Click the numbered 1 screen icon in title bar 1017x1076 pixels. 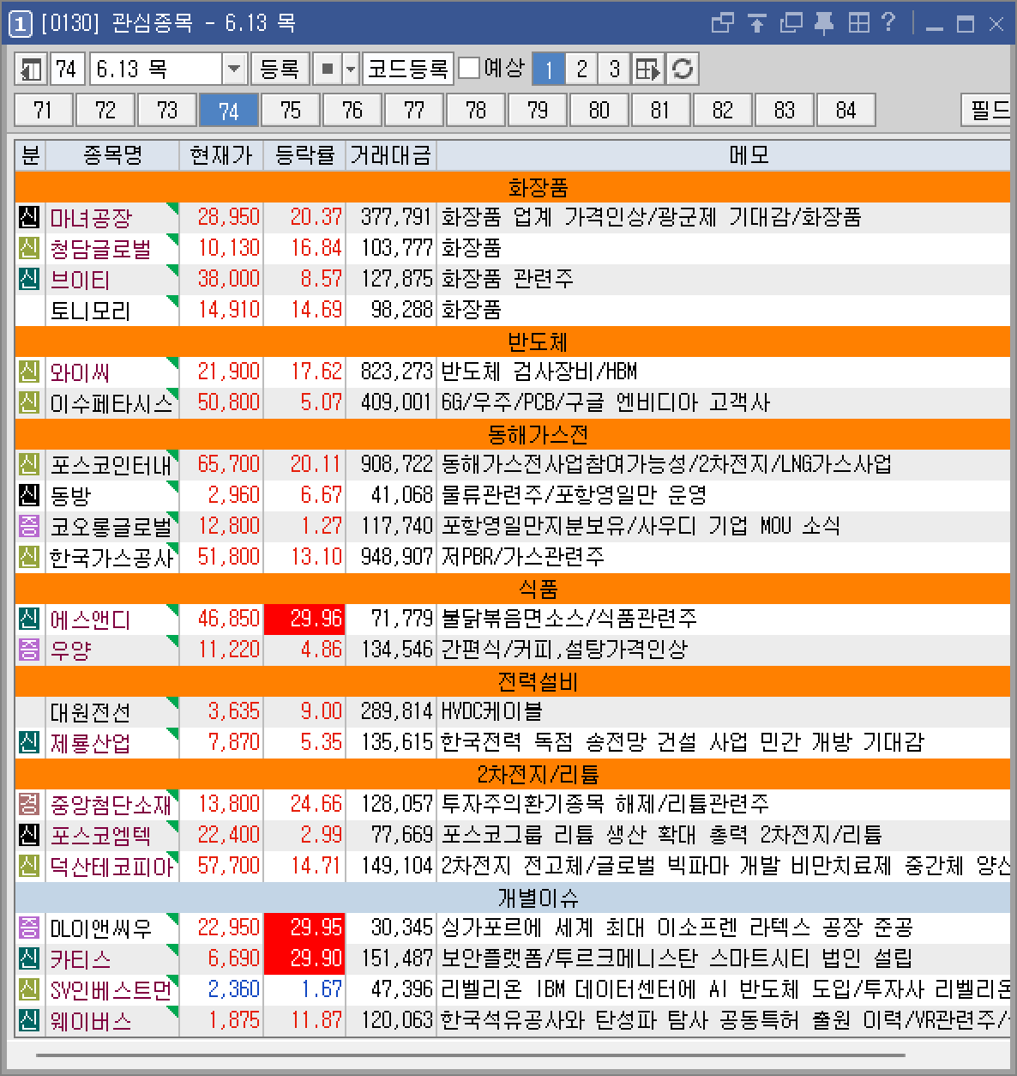[x=20, y=24]
